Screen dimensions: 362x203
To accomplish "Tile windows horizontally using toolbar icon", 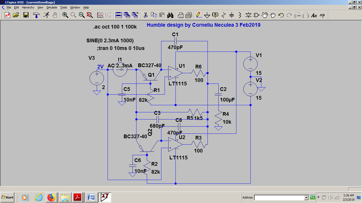I will (x=119, y=15).
